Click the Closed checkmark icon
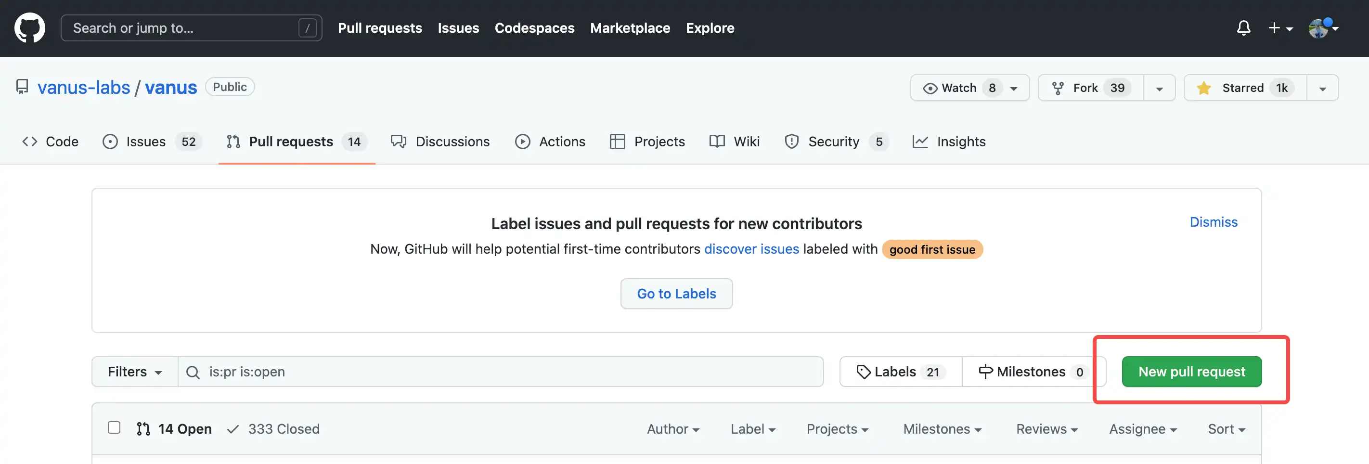1369x464 pixels. [x=233, y=429]
